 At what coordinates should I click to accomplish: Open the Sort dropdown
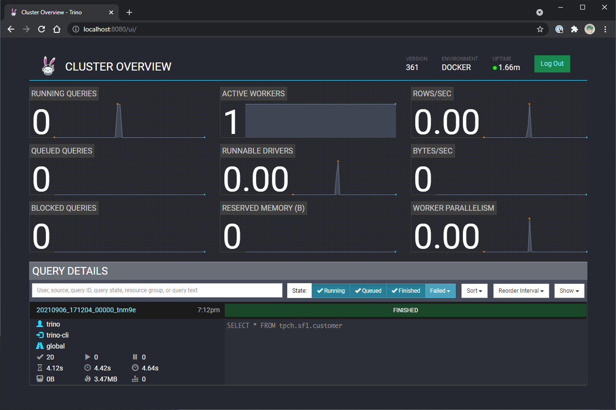coord(474,291)
